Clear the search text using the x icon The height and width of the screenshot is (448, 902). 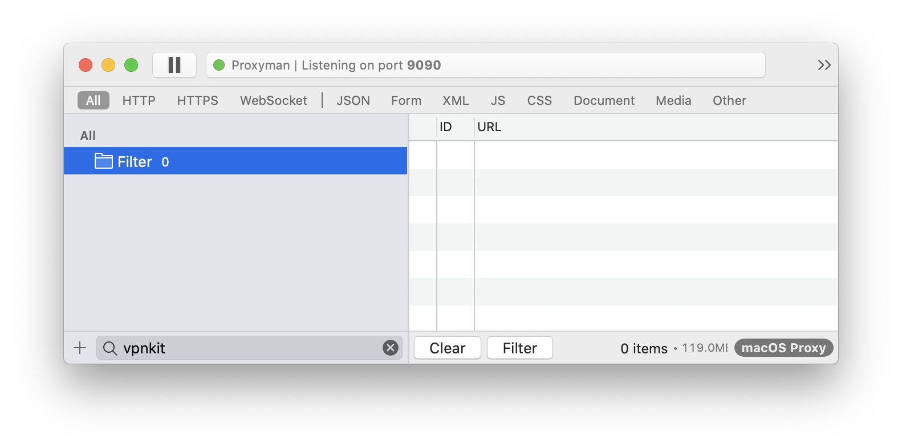coord(390,347)
